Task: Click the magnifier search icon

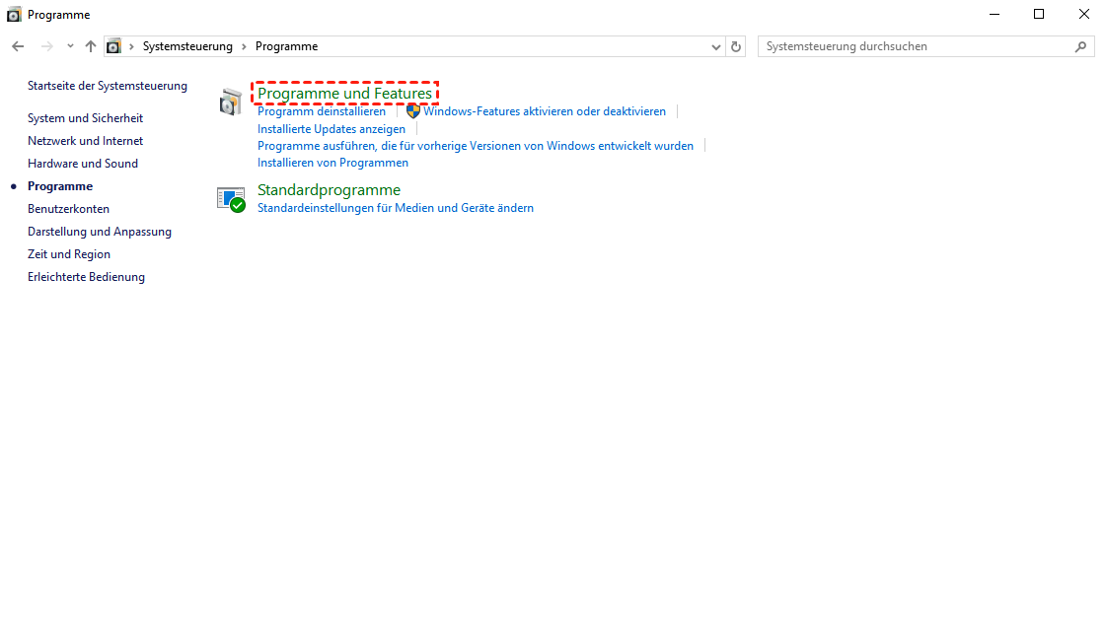Action: (1080, 46)
